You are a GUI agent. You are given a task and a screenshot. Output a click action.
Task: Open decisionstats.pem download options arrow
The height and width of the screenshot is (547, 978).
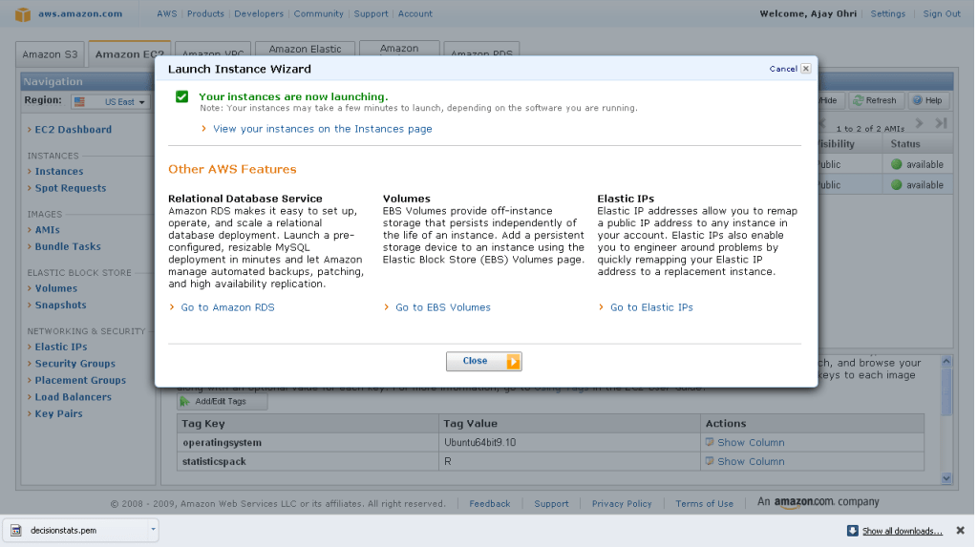click(153, 529)
